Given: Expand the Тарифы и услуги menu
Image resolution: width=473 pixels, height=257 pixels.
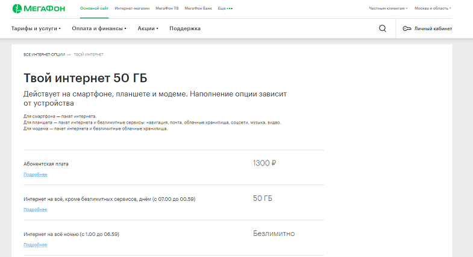Looking at the screenshot, I should pos(36,28).
